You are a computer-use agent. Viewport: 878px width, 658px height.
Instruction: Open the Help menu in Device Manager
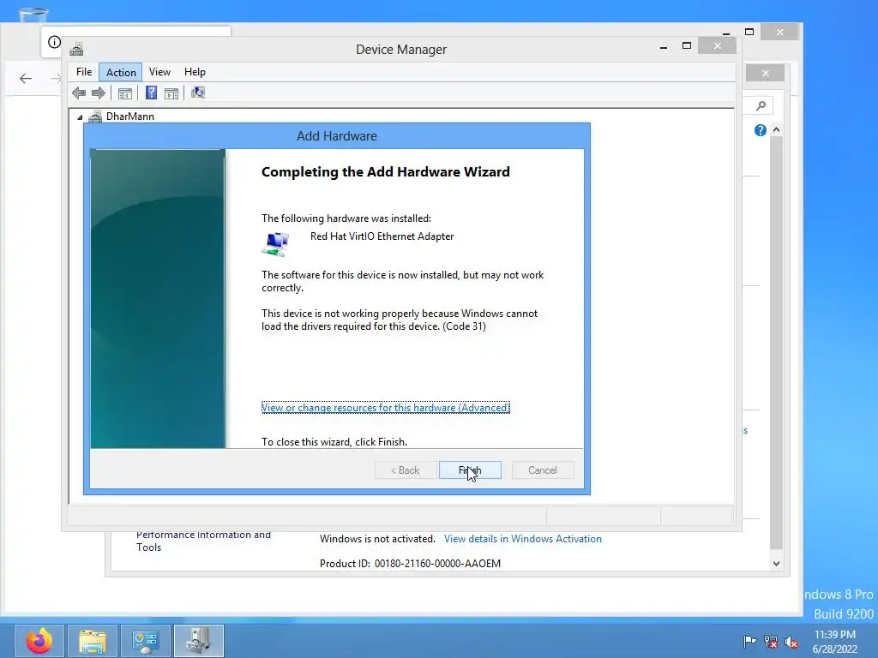click(195, 72)
